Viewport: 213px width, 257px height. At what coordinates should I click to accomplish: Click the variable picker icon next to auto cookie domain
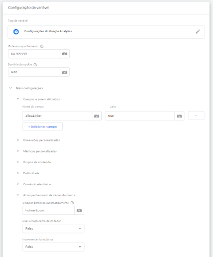(x=65, y=72)
